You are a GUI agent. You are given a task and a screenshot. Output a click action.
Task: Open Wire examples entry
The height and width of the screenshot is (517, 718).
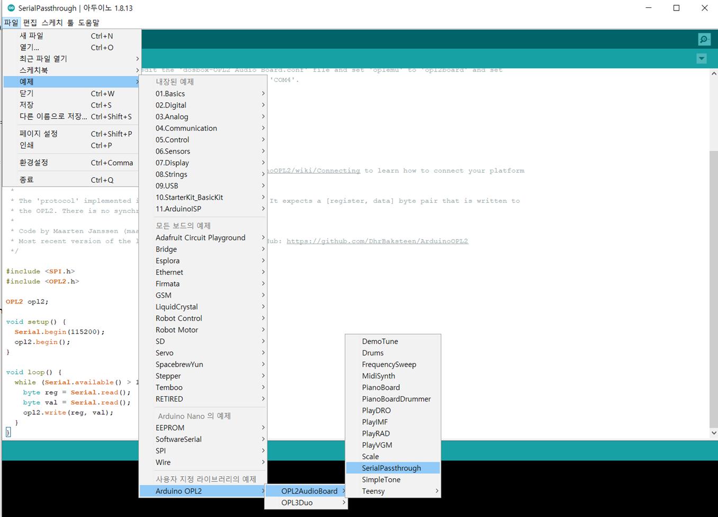click(203, 462)
